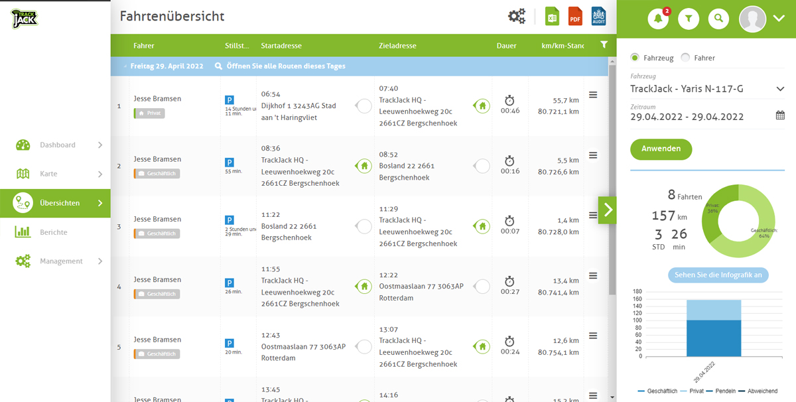
Task: Toggle switch at Bosland 08:52 destination
Action: (x=482, y=166)
